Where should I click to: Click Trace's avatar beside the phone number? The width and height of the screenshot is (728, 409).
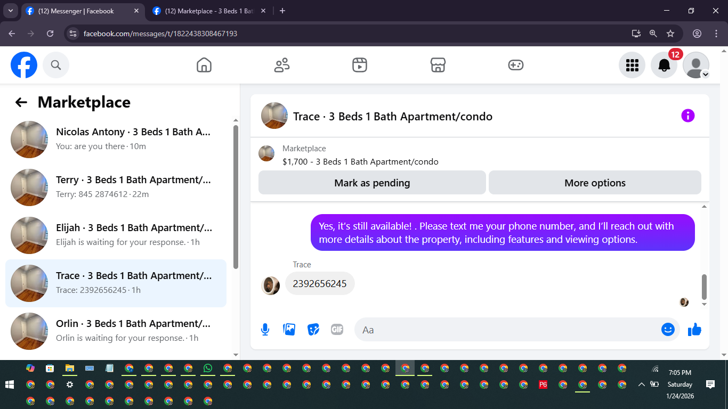click(271, 285)
